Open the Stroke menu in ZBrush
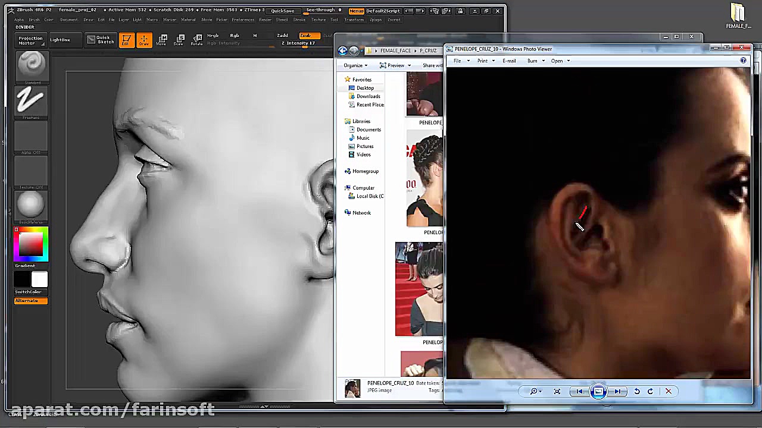Image resolution: width=762 pixels, height=428 pixels. pyautogui.click(x=299, y=20)
